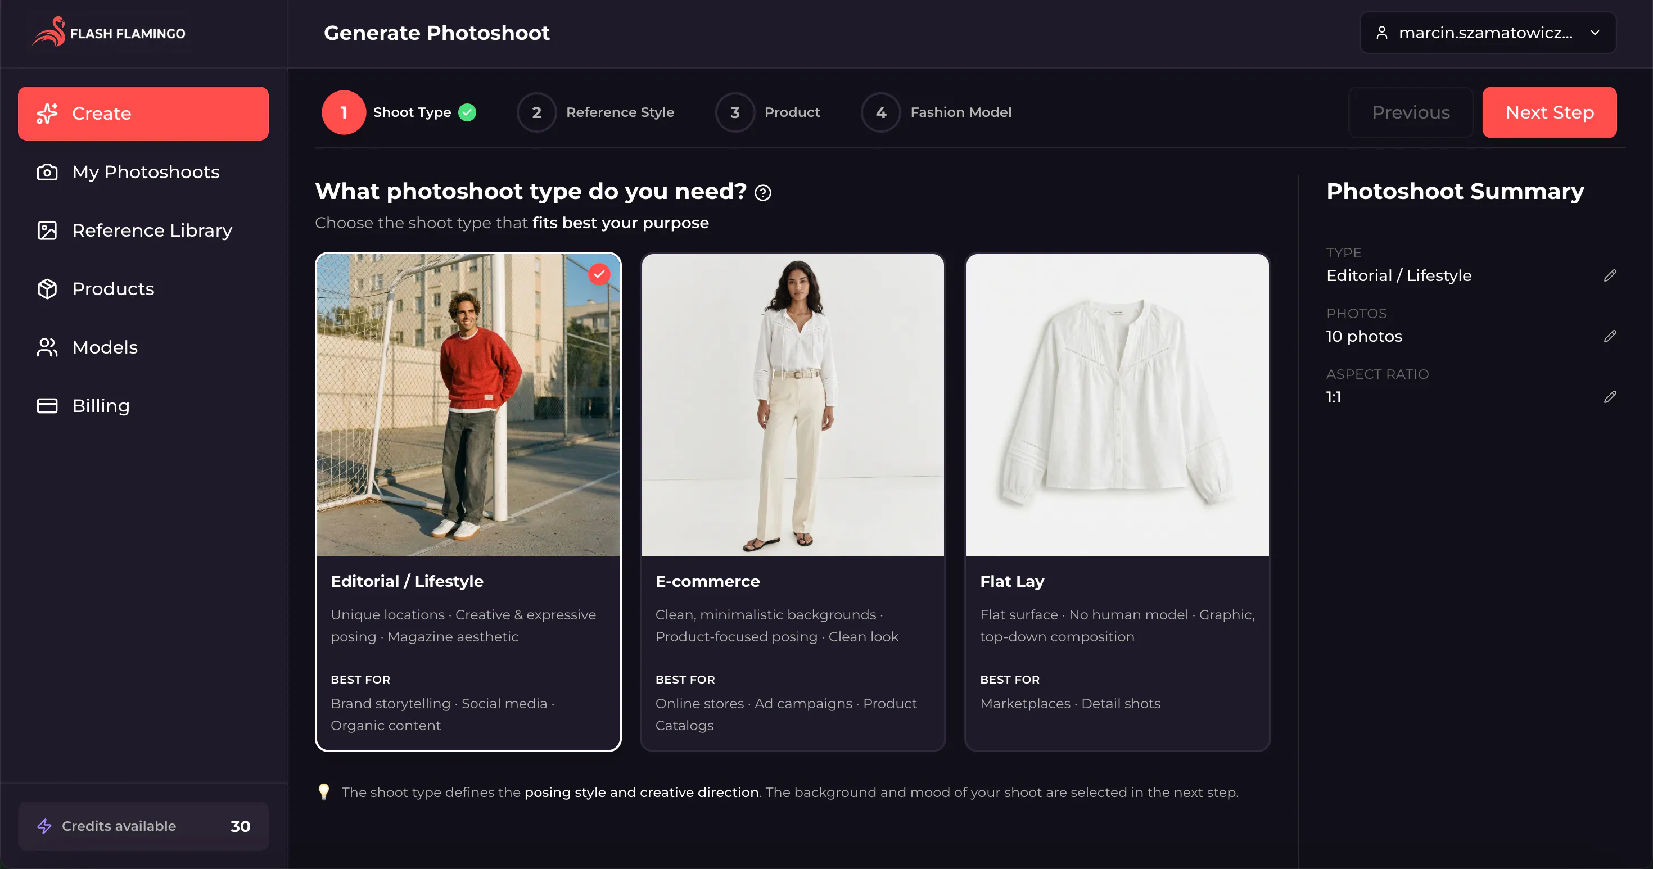The width and height of the screenshot is (1653, 869).
Task: Select the E-commerce shoot type card
Action: 793,501
